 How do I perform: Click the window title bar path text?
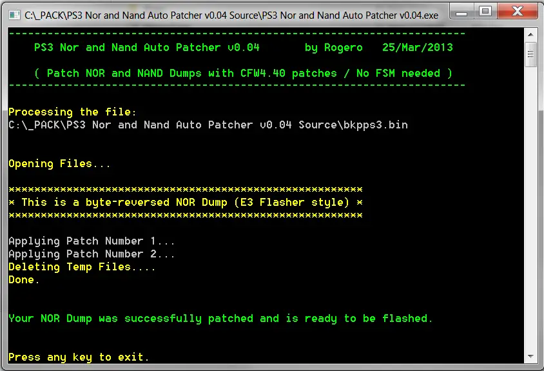point(231,15)
